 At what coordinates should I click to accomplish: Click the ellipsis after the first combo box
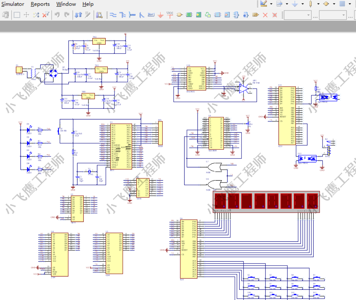pyautogui.click(x=315, y=17)
